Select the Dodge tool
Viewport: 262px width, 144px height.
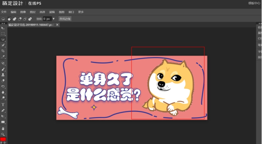[x=3, y=98]
